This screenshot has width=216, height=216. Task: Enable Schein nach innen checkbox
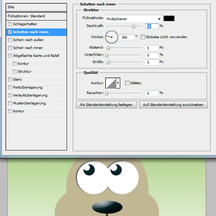pyautogui.click(x=10, y=48)
